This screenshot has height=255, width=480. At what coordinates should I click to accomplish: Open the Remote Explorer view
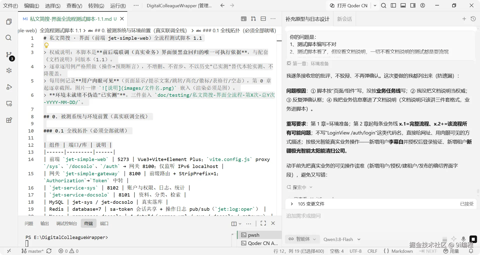(x=9, y=103)
